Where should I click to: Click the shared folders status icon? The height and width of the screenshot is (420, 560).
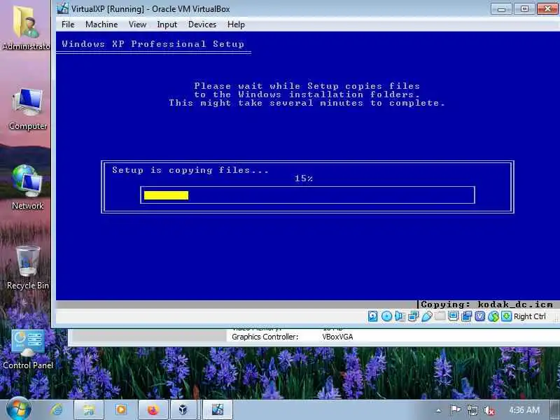point(440,316)
